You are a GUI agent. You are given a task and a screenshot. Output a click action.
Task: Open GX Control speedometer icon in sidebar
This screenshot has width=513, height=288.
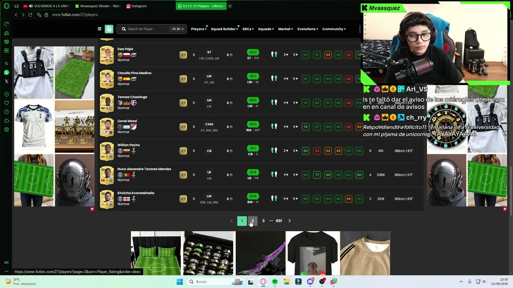(x=6, y=24)
